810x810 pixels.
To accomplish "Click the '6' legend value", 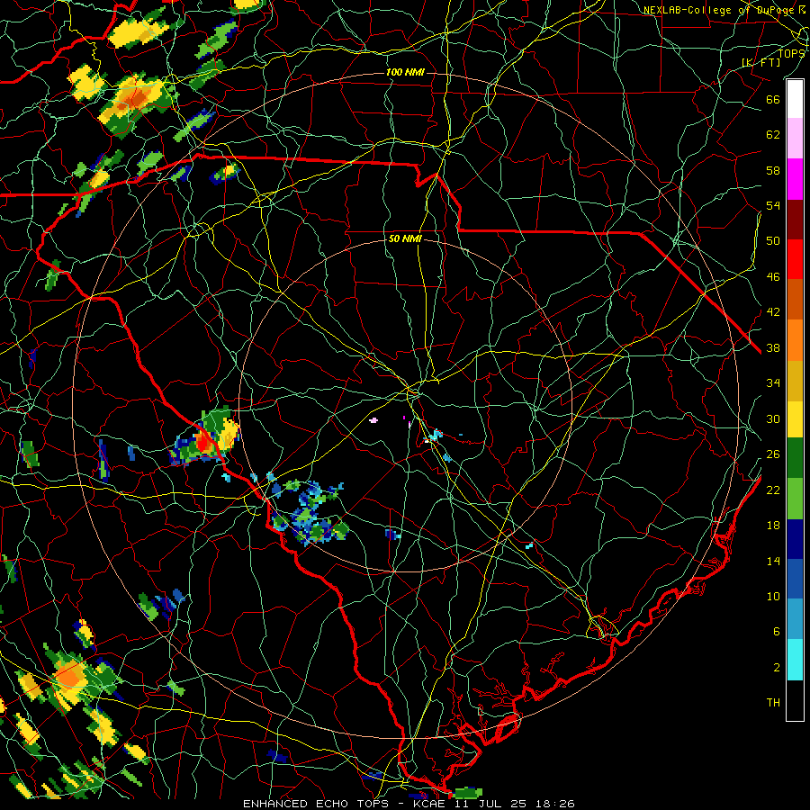I will 777,631.
